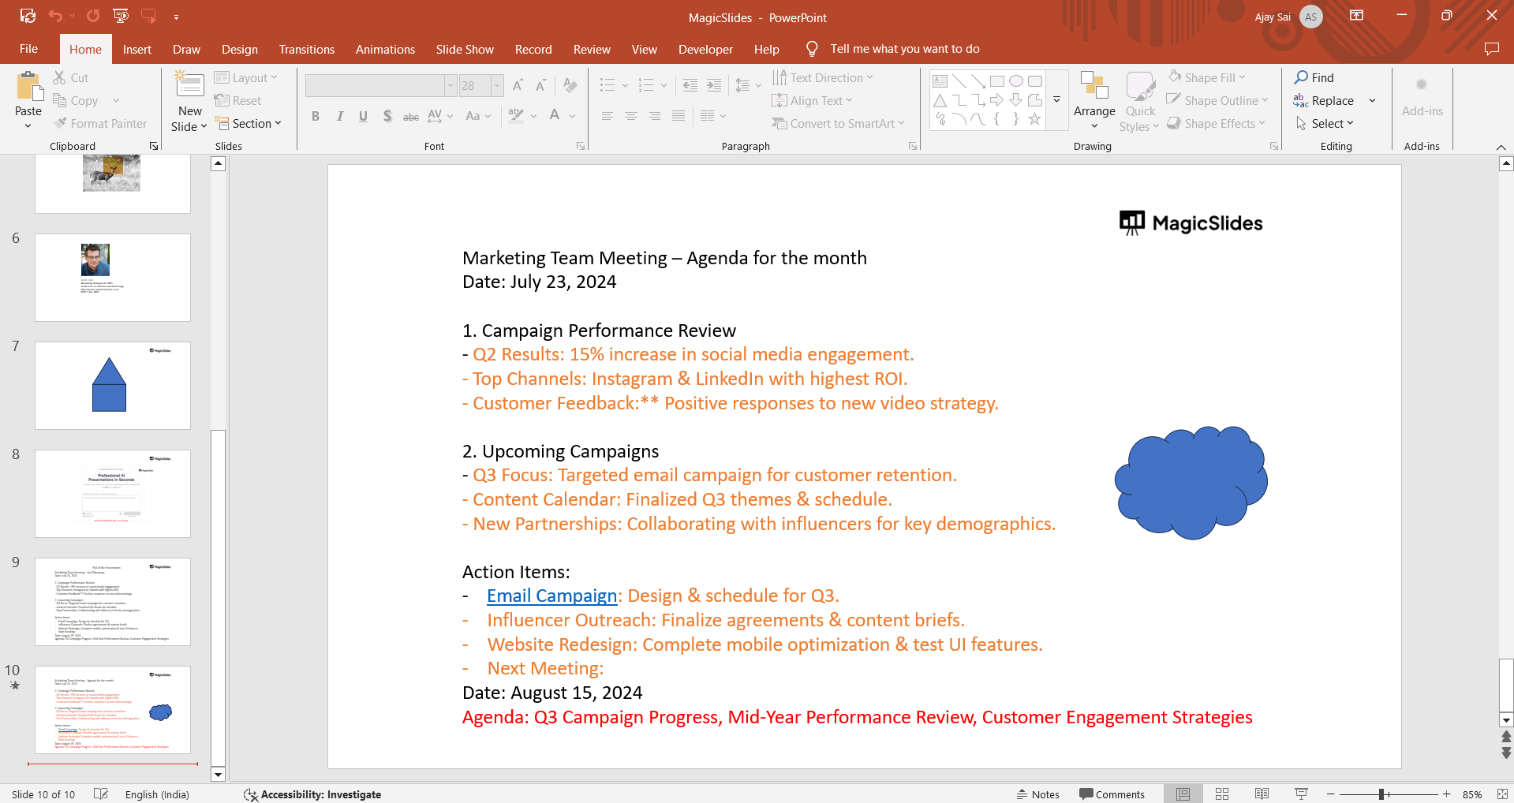Screen dimensions: 1514x803
Task: Click the Email Campaign hyperlink
Action: (x=551, y=596)
